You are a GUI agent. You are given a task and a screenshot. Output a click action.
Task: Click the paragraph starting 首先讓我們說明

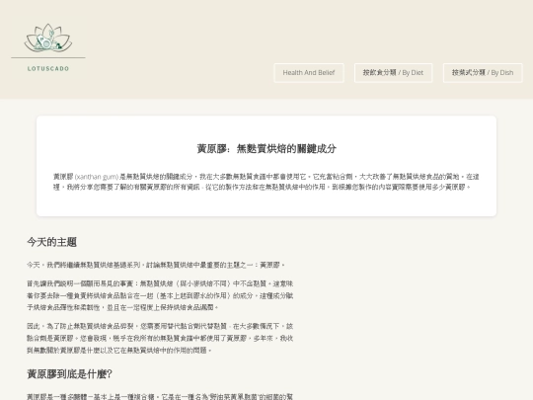160,295
